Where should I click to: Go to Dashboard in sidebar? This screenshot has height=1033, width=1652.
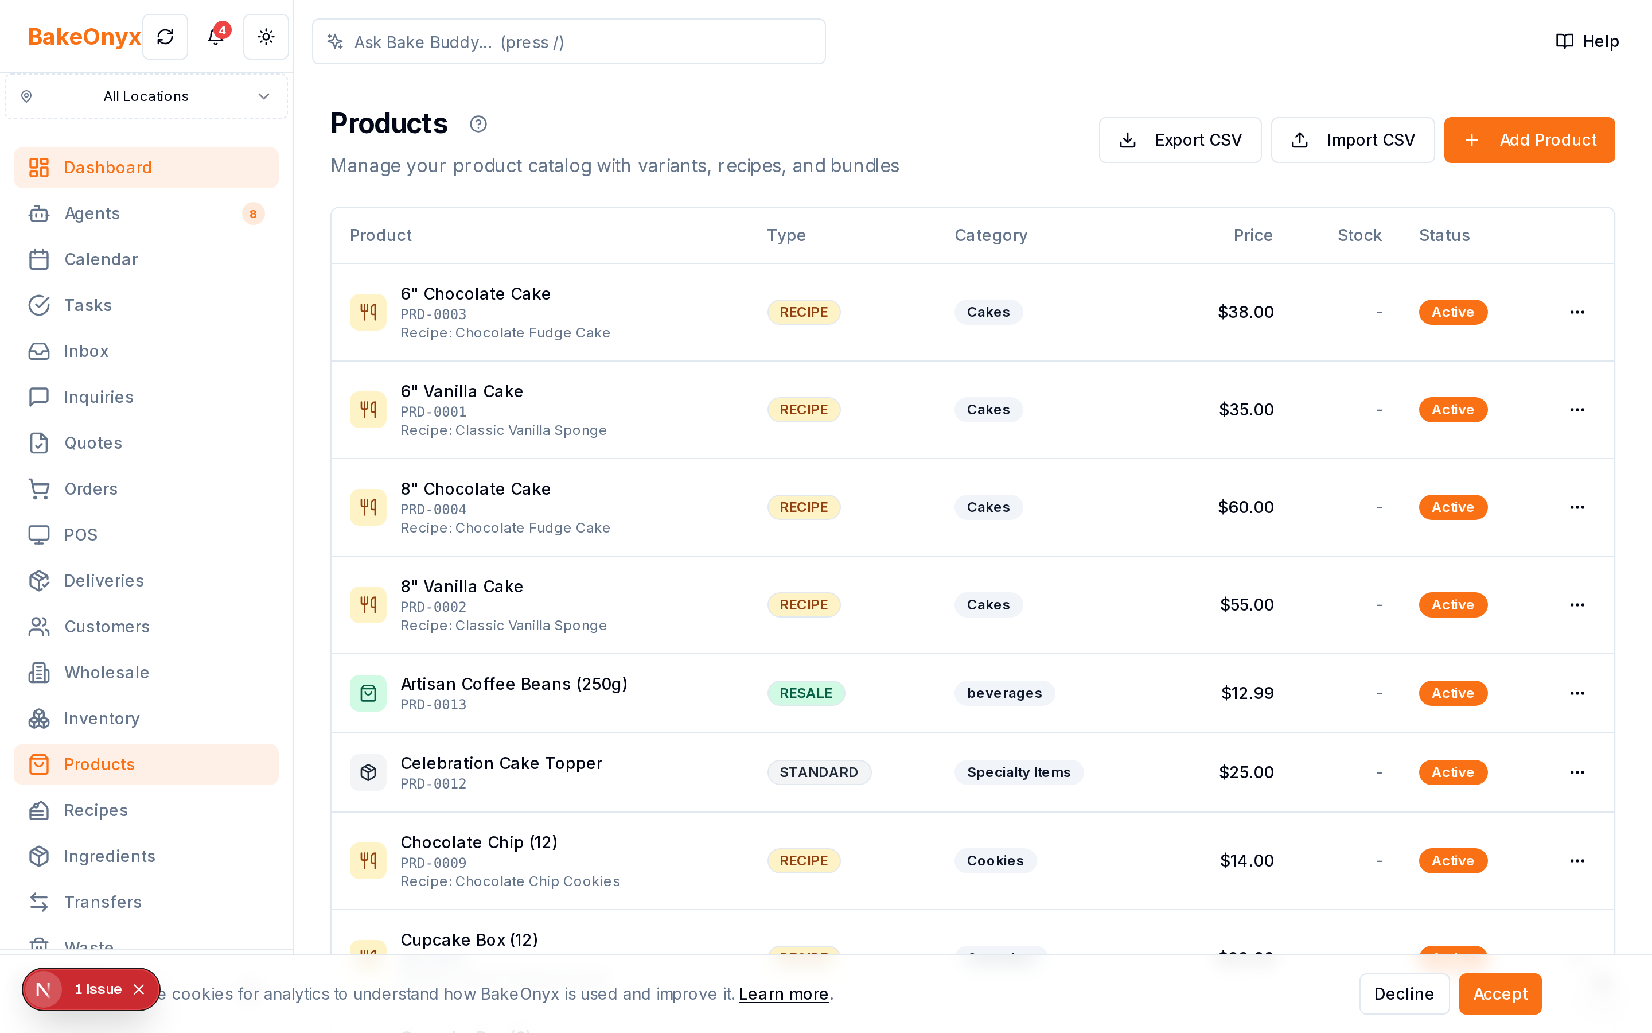(146, 168)
